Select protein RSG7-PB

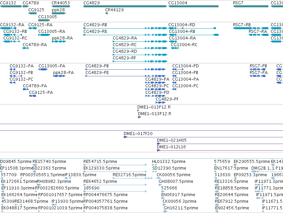[258, 66]
